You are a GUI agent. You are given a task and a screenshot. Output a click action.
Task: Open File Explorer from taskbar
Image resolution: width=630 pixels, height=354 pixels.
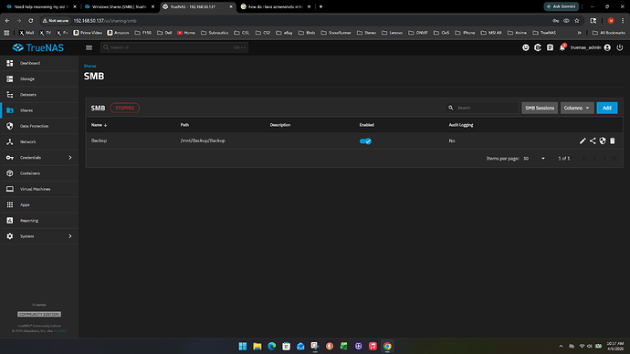coord(257,346)
